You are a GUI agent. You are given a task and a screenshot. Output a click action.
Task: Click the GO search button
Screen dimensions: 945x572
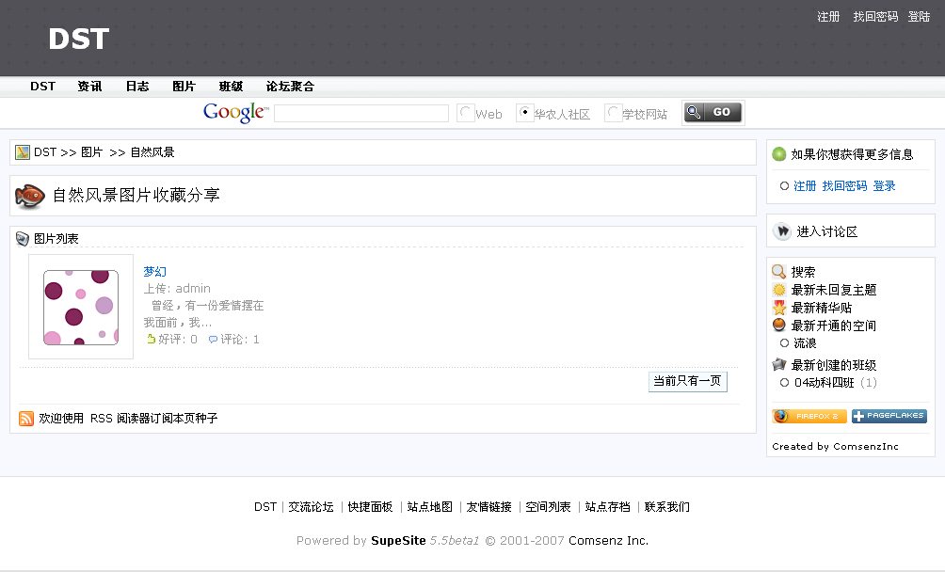(x=713, y=113)
